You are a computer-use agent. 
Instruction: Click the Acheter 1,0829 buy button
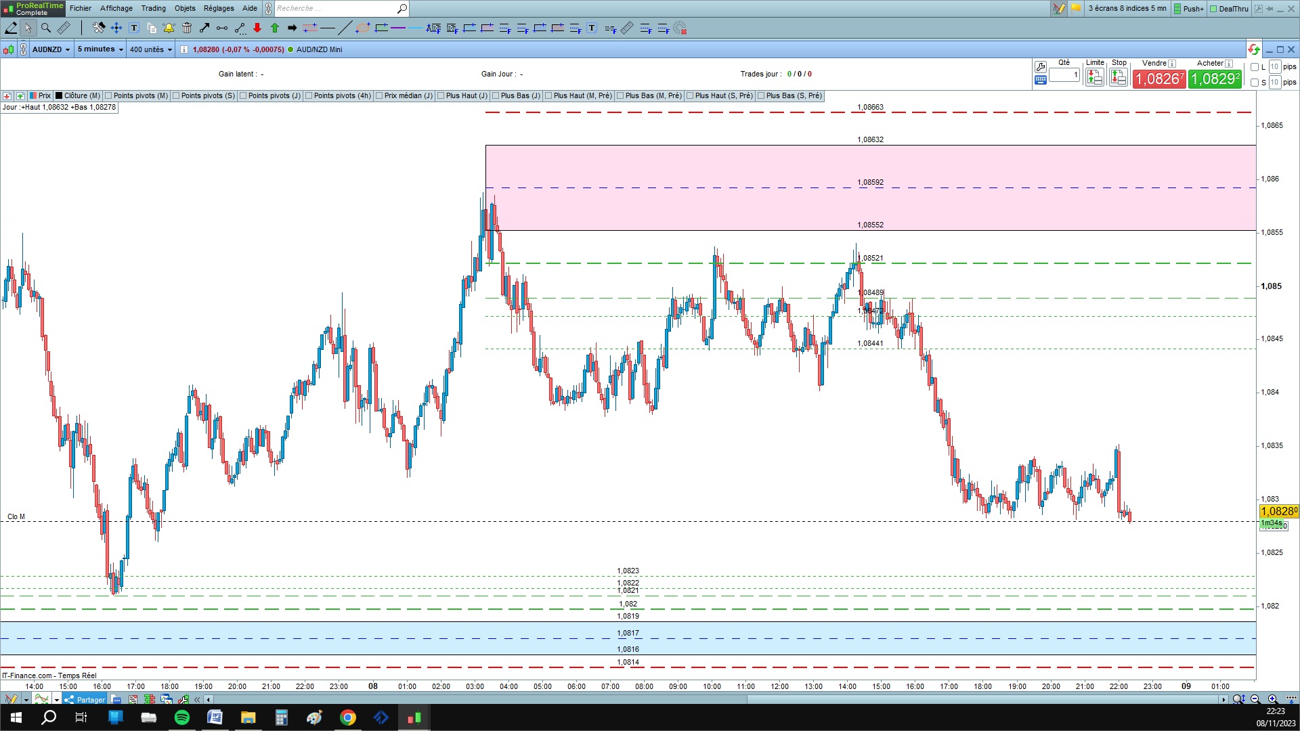(1215, 79)
